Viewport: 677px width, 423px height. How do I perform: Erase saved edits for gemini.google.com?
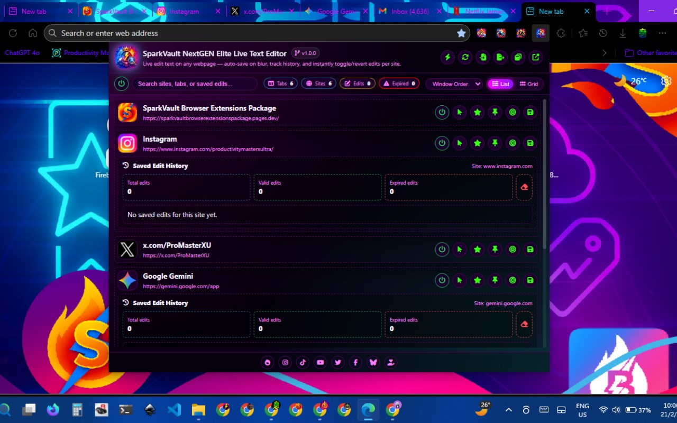click(524, 324)
